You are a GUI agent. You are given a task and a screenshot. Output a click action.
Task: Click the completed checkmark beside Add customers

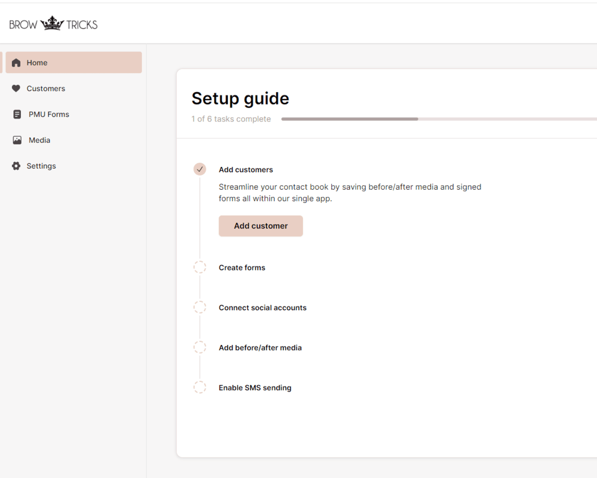[199, 169]
